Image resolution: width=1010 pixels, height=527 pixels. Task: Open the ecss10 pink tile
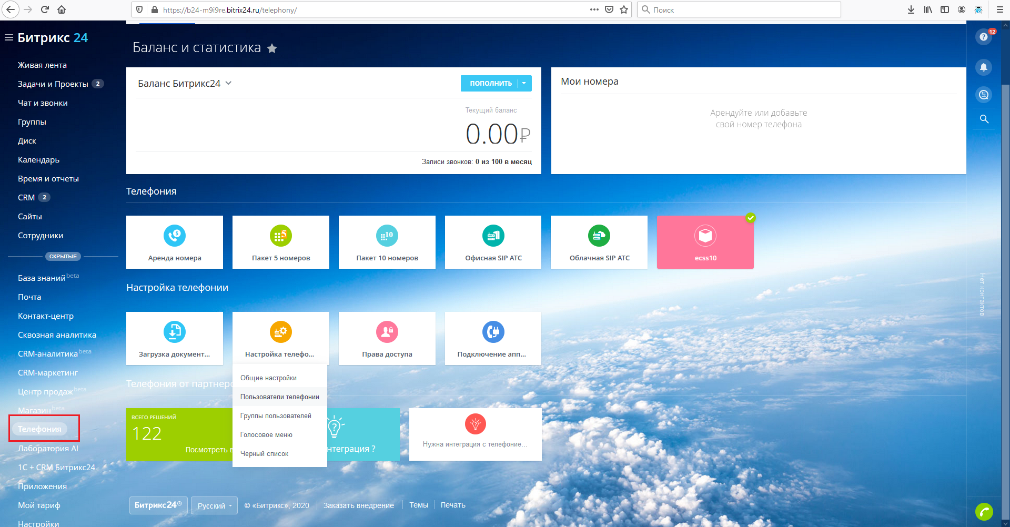point(705,242)
